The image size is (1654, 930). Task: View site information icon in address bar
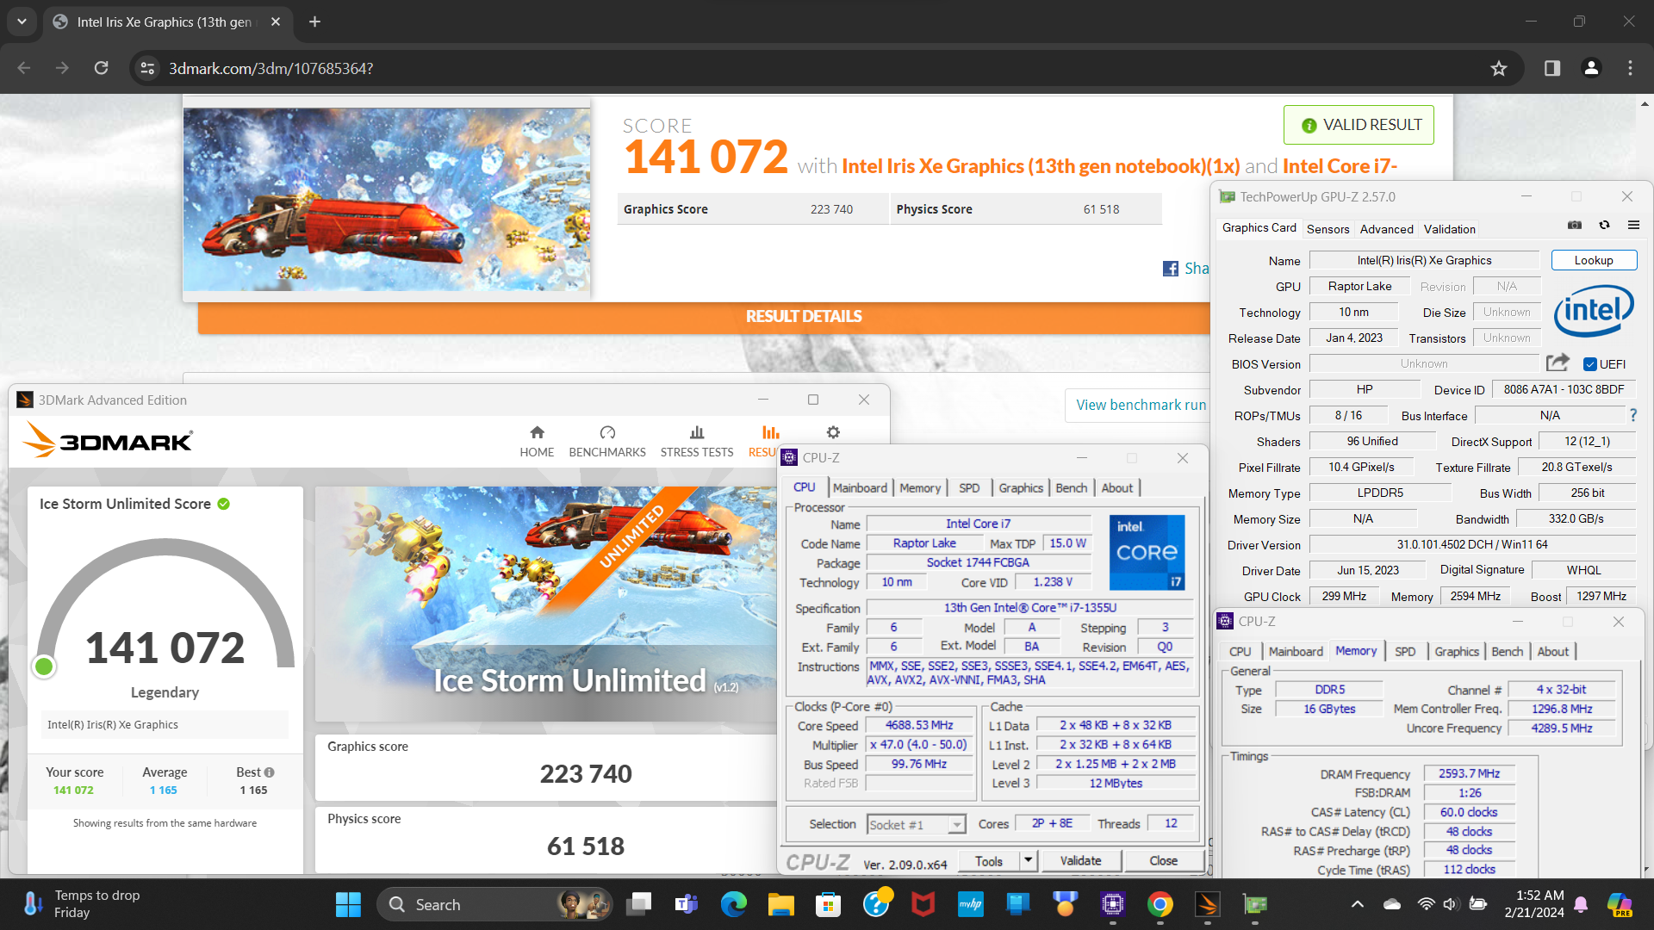pos(147,68)
